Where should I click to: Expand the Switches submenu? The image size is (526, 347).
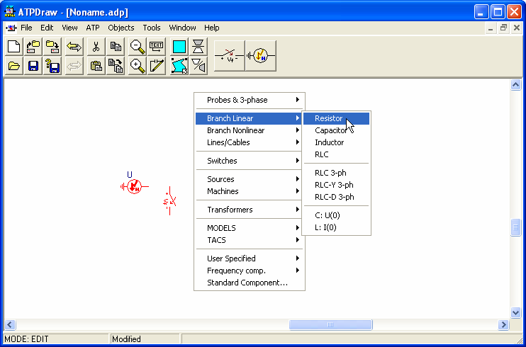coord(250,161)
